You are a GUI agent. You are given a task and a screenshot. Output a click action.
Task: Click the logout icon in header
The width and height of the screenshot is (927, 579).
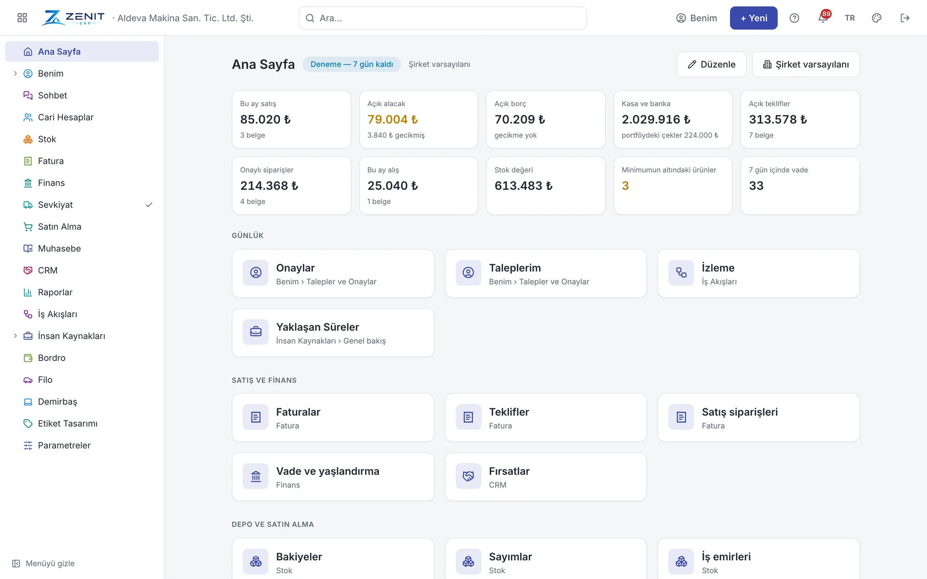905,18
